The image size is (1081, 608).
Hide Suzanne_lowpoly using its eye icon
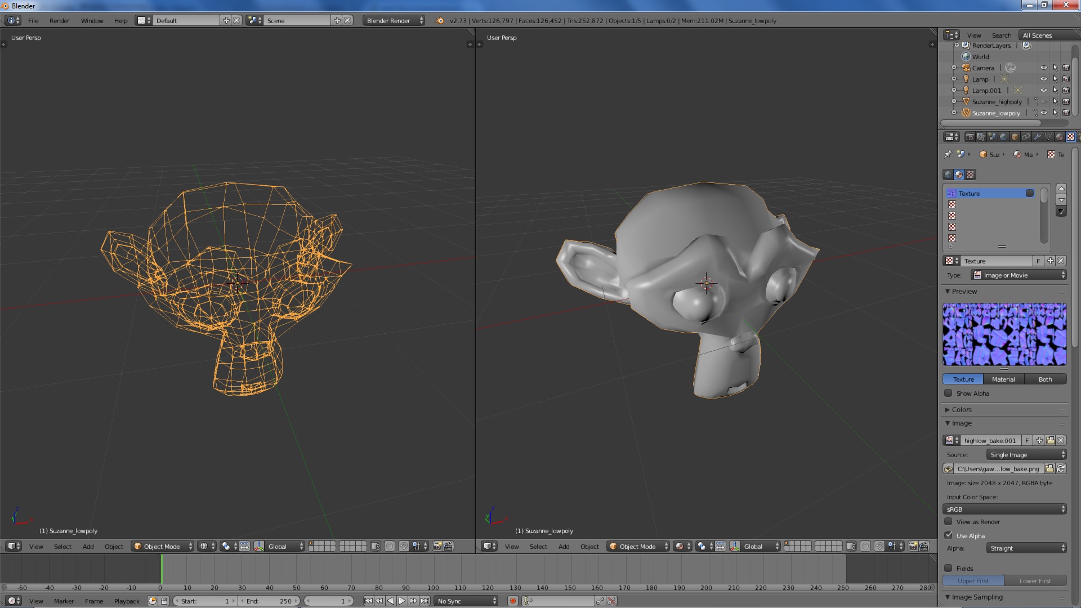[x=1043, y=113]
